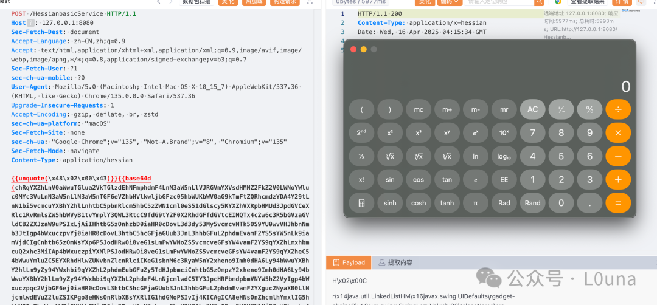Click digit 7 on the Calculator
Viewport: 657px width, 305px height.
point(532,132)
